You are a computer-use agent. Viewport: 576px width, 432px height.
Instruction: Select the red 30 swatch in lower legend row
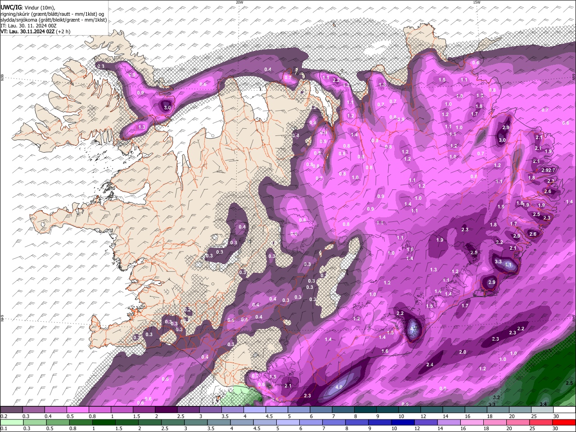(x=563, y=422)
